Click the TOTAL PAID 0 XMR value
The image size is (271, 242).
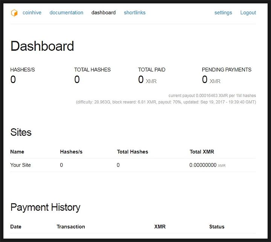147,80
